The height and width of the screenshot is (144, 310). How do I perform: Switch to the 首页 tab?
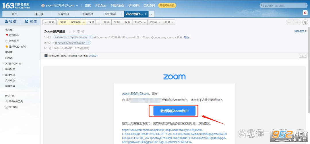coord(14,14)
